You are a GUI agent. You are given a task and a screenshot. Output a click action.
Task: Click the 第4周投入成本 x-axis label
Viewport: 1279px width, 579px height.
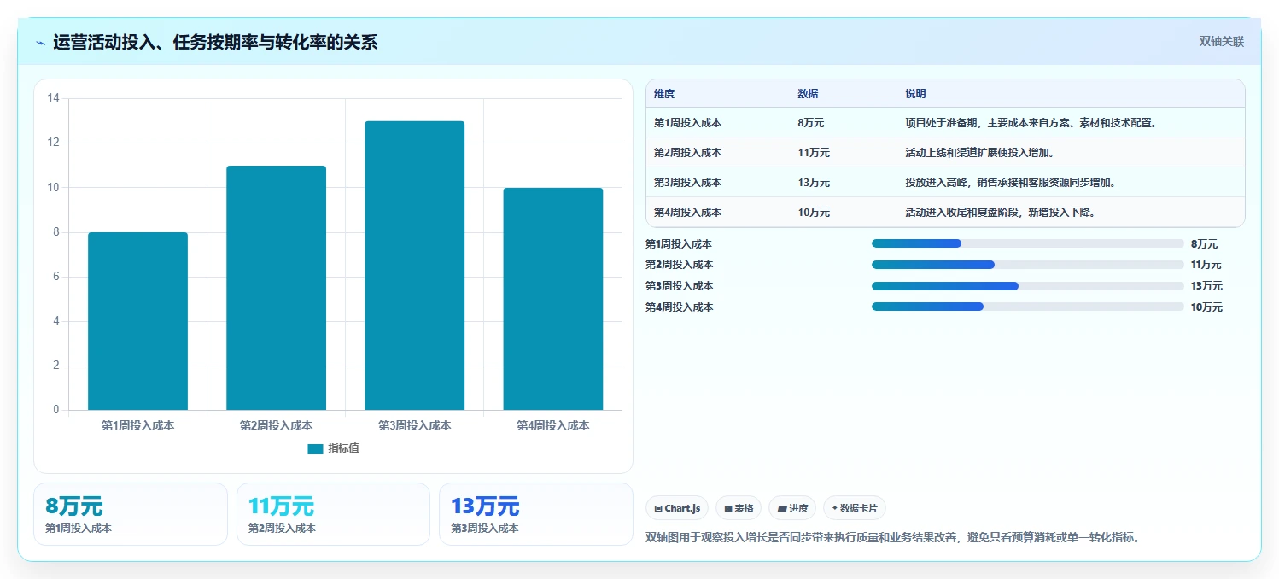point(552,425)
